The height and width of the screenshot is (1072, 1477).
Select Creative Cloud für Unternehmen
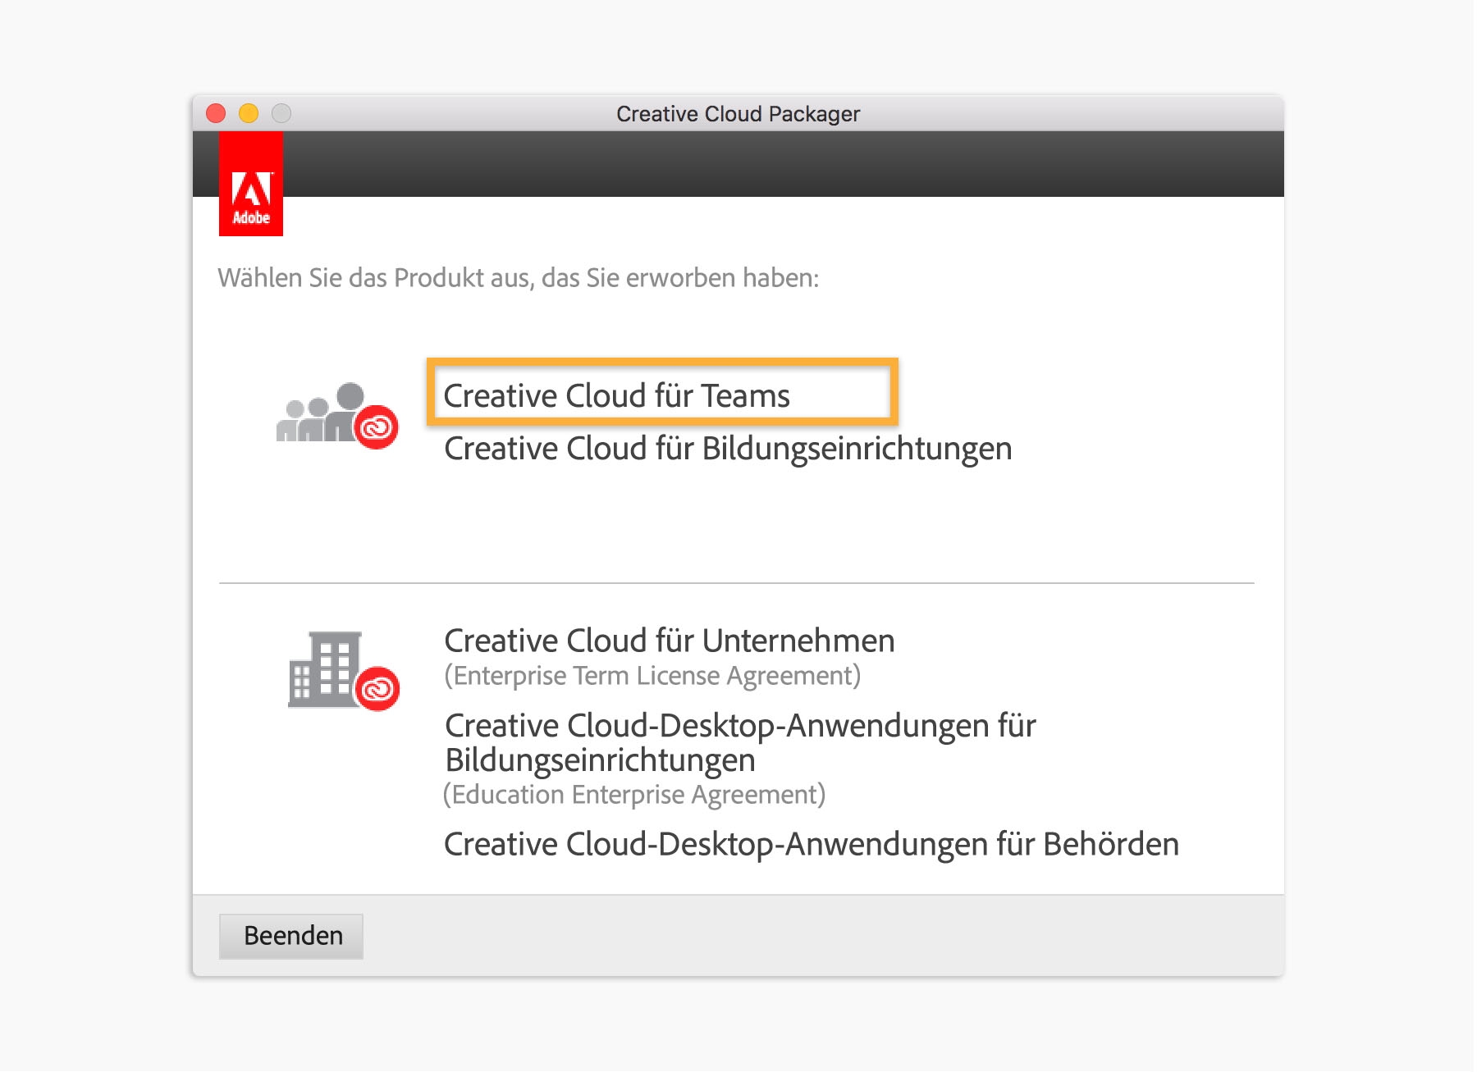click(x=669, y=641)
